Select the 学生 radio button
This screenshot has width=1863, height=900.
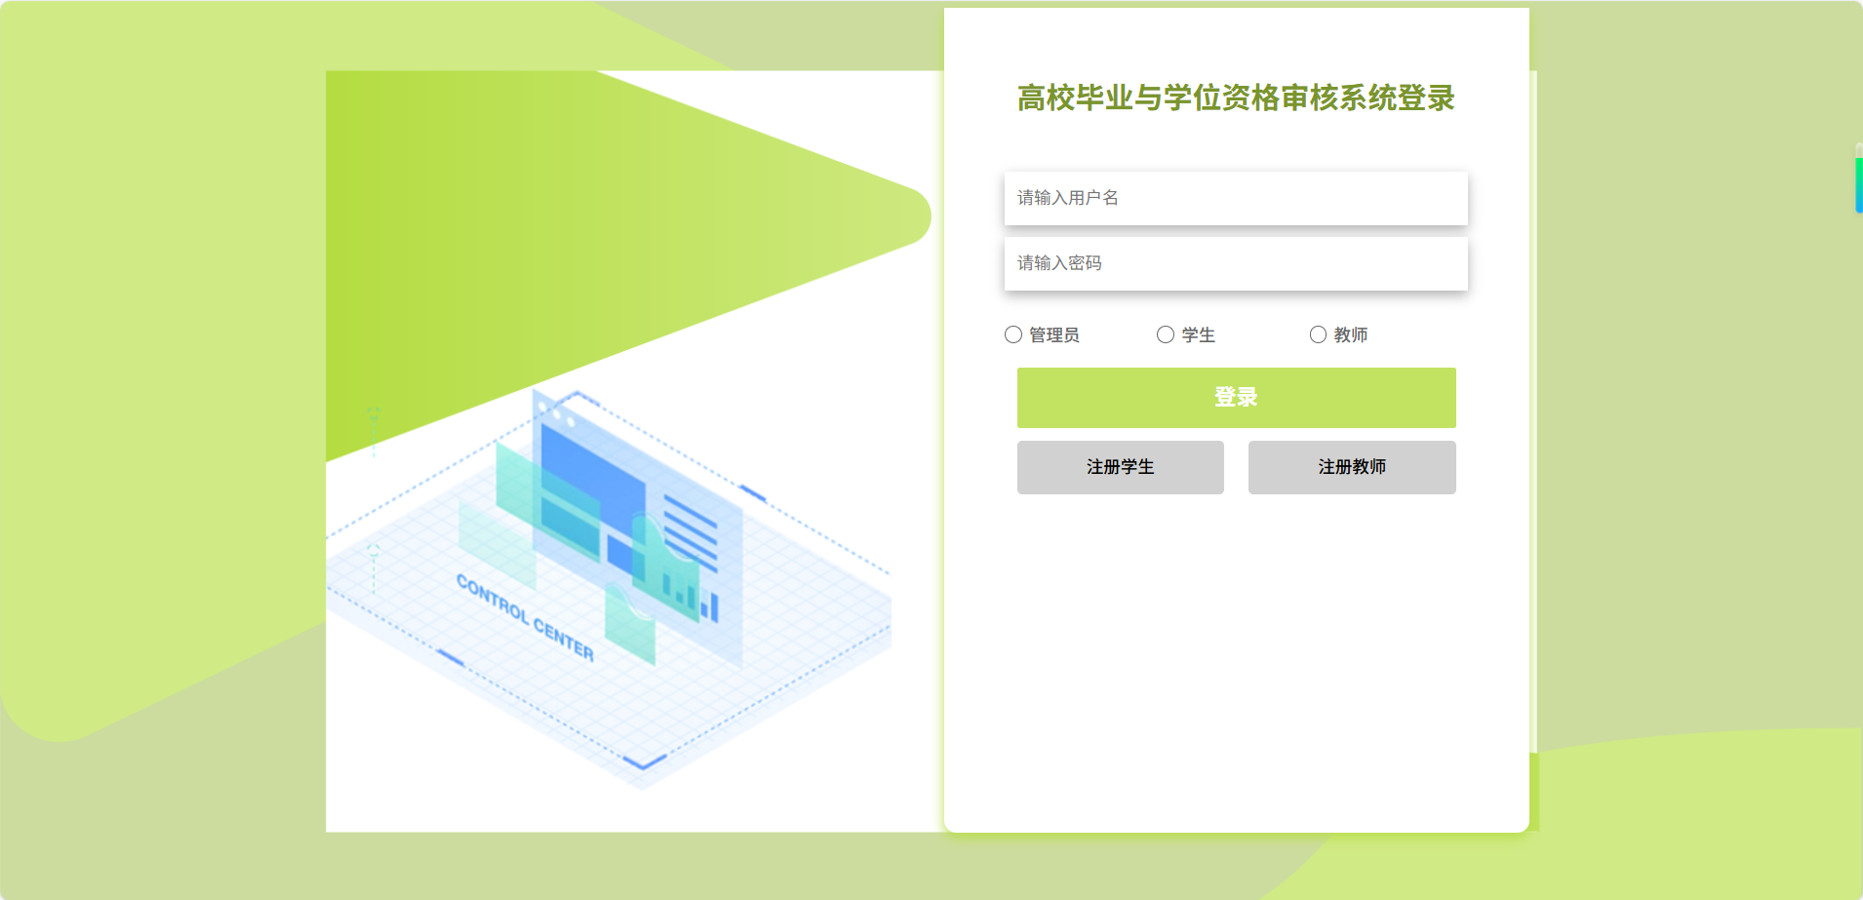click(x=1166, y=334)
